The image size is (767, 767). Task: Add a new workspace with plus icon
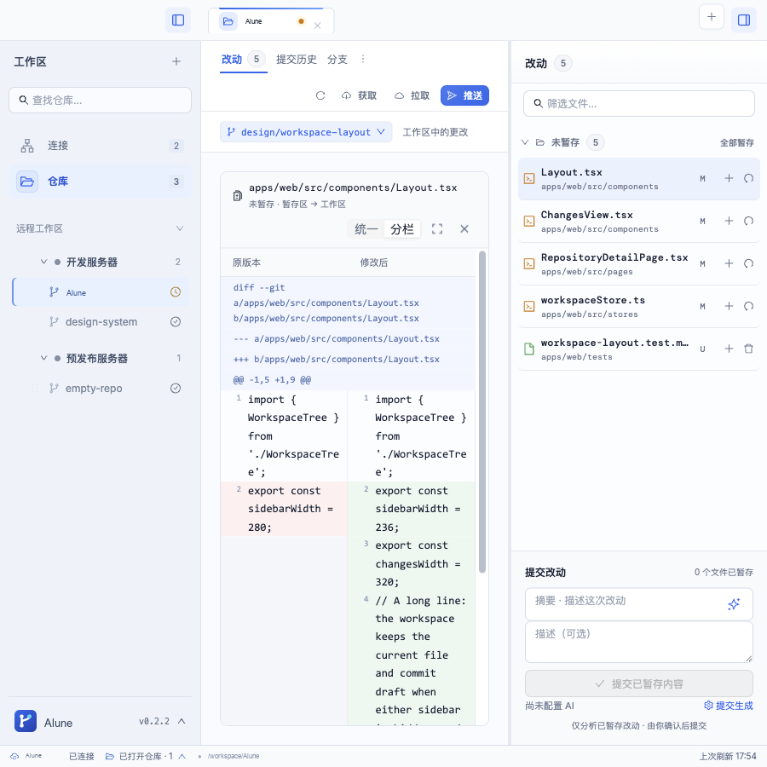176,61
